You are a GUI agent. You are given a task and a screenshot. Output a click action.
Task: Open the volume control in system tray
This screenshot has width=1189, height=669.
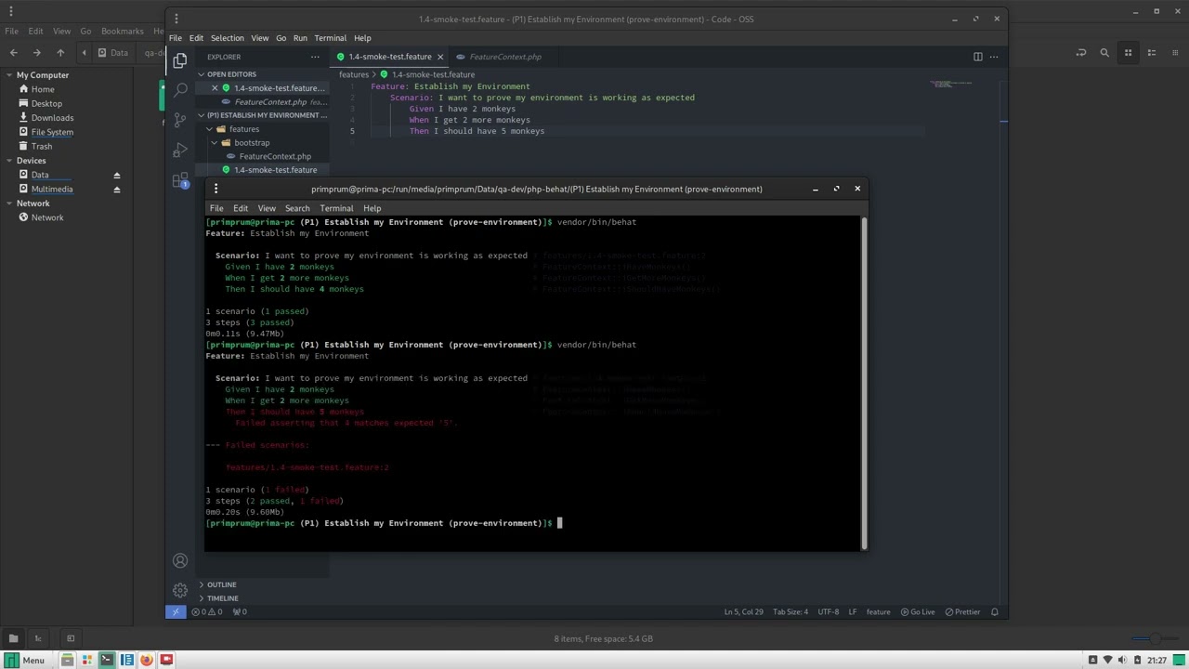pyautogui.click(x=1123, y=660)
